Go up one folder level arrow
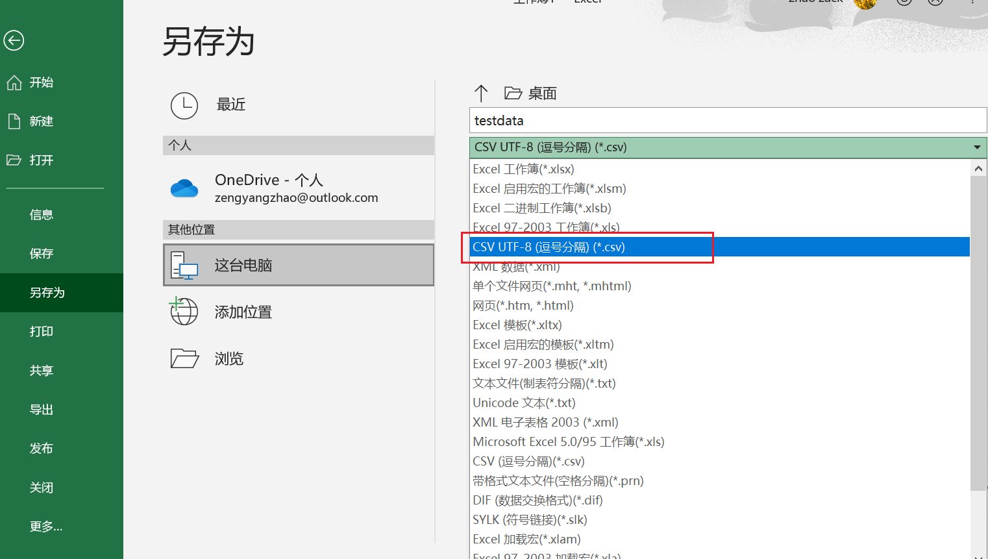 [x=481, y=93]
